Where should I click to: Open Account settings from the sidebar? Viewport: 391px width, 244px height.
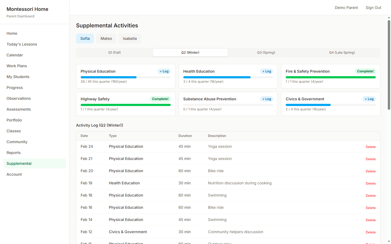click(x=14, y=174)
